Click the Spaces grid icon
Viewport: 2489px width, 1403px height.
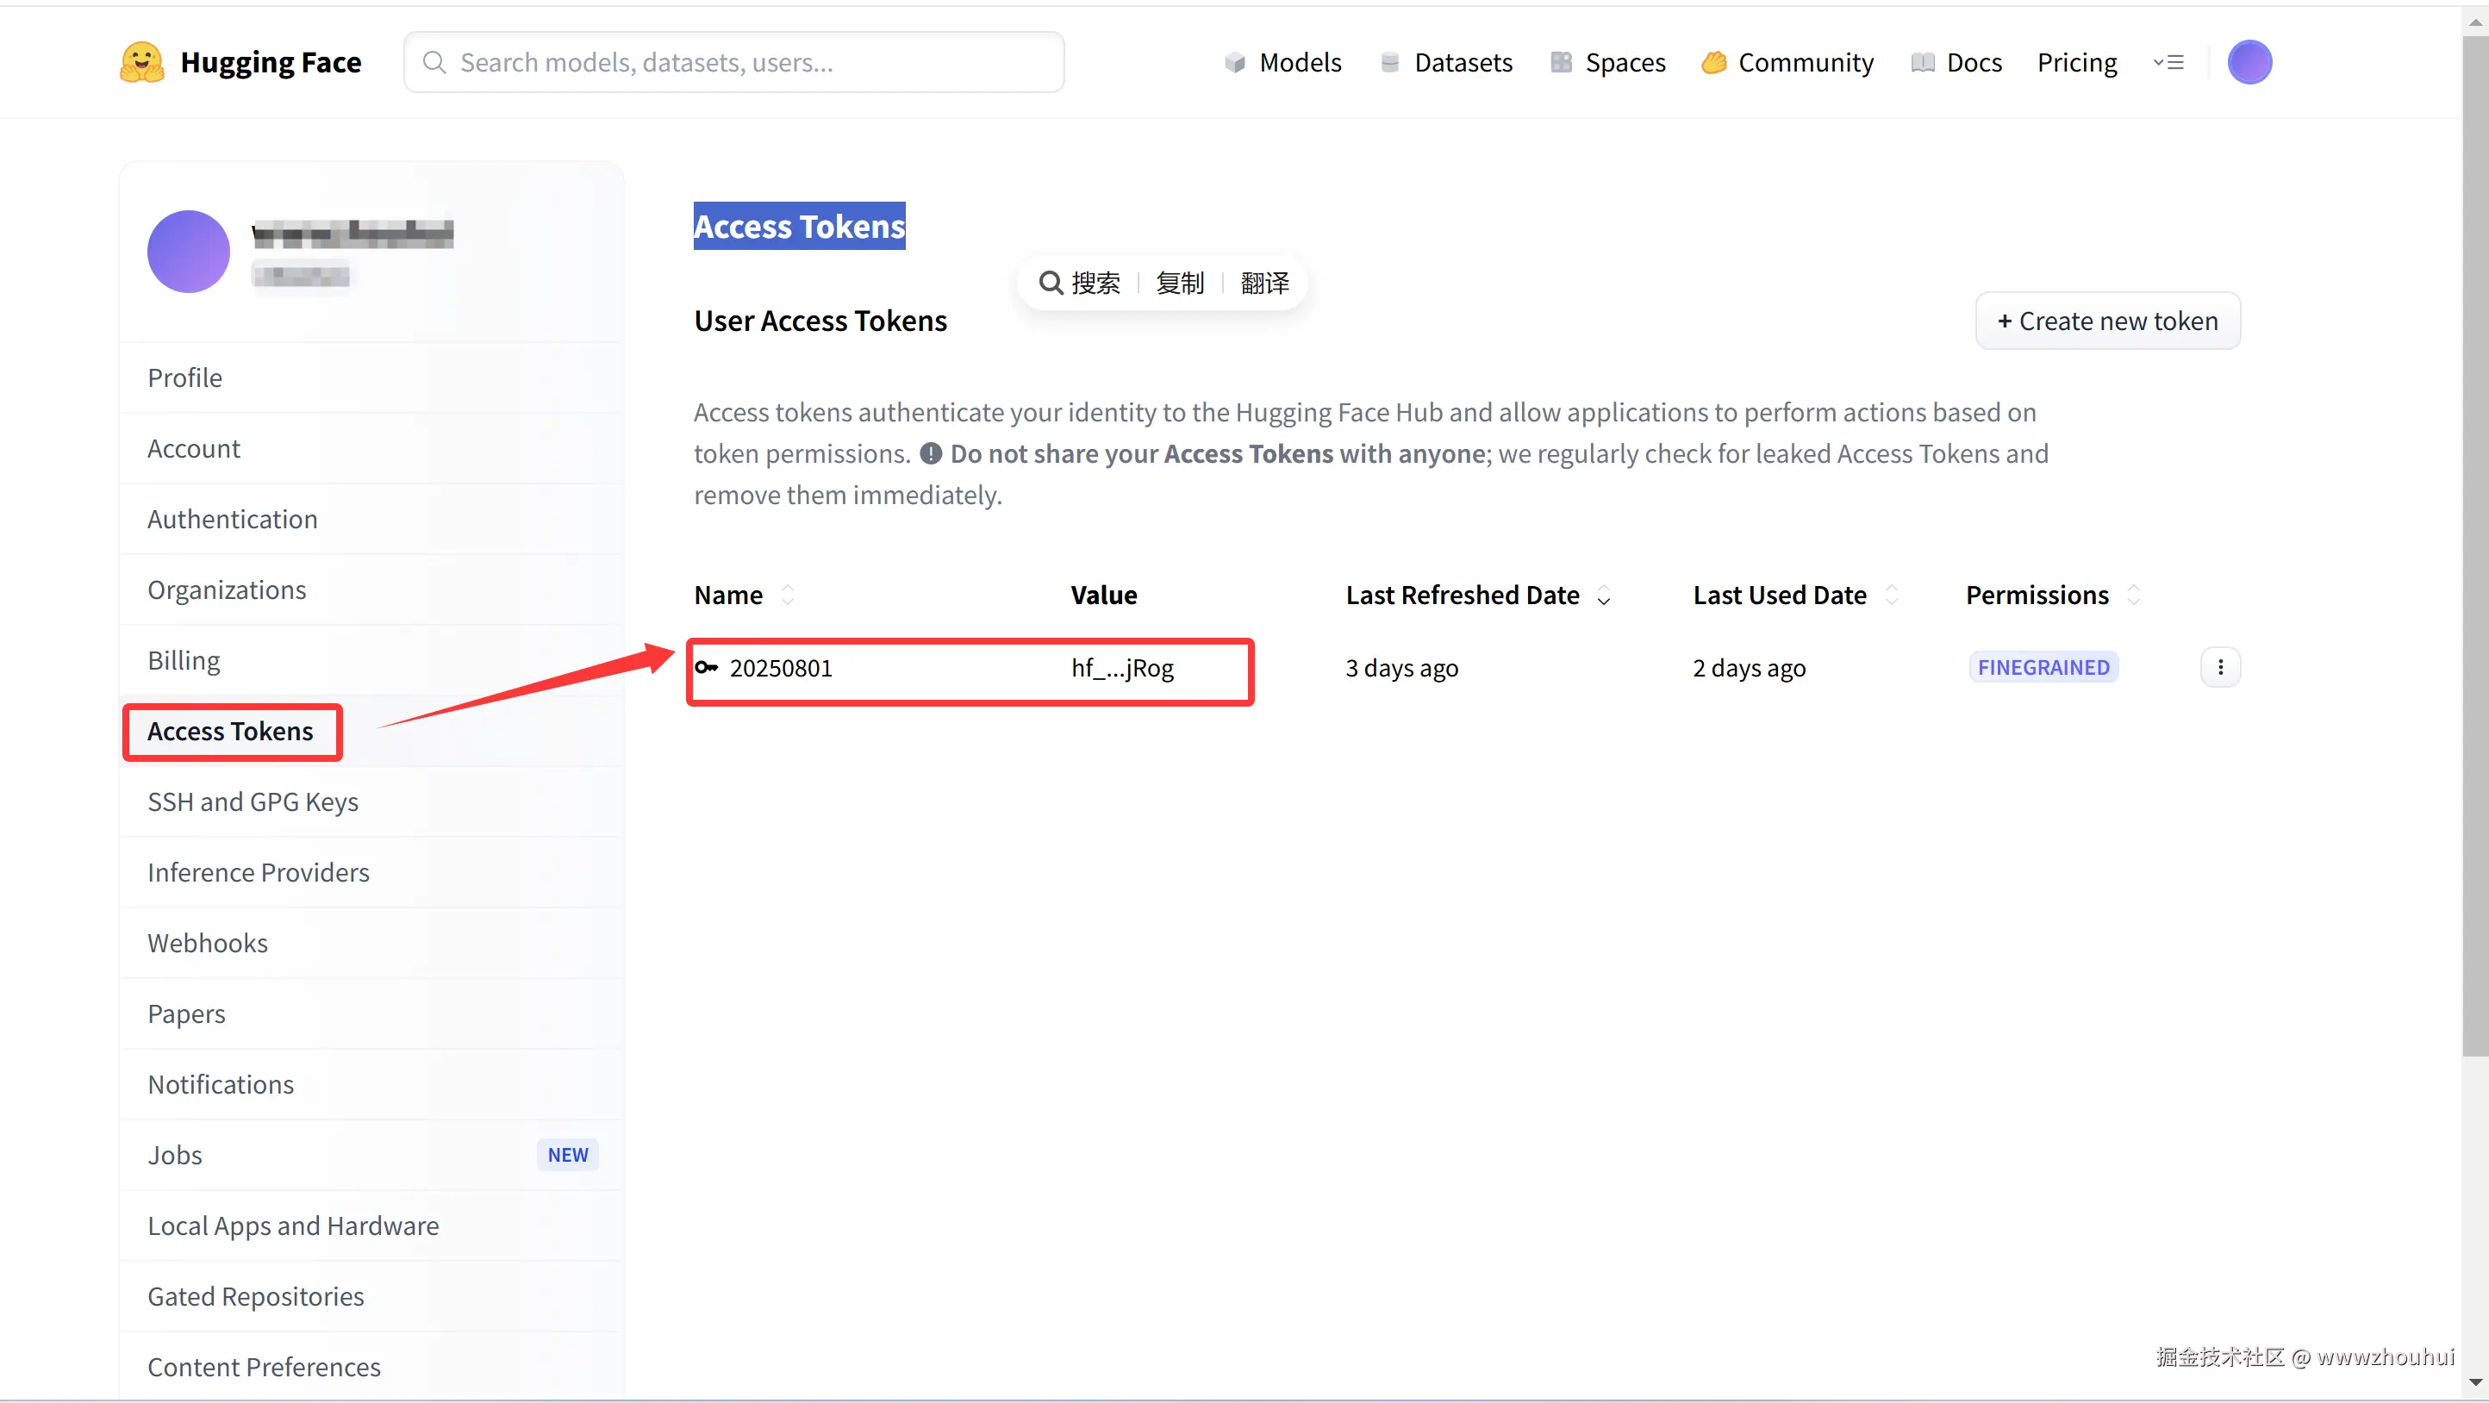pos(1562,62)
